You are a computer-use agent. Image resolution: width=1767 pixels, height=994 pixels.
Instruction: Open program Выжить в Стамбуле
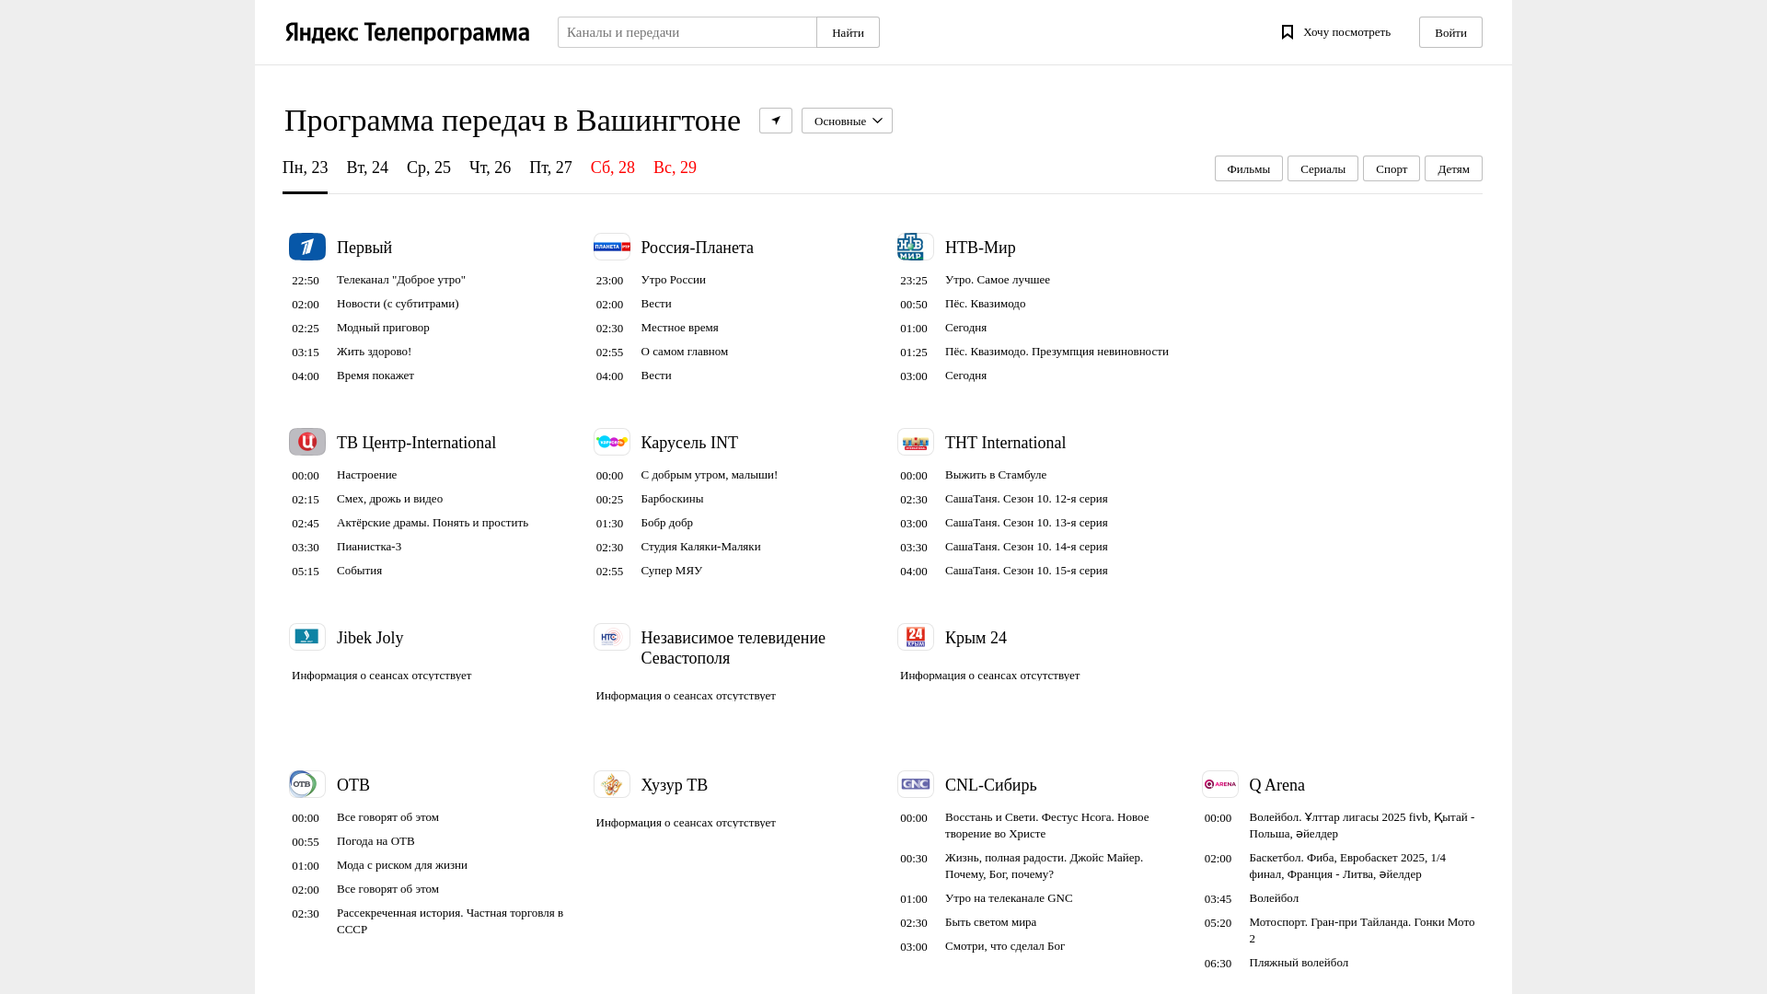tap(996, 475)
